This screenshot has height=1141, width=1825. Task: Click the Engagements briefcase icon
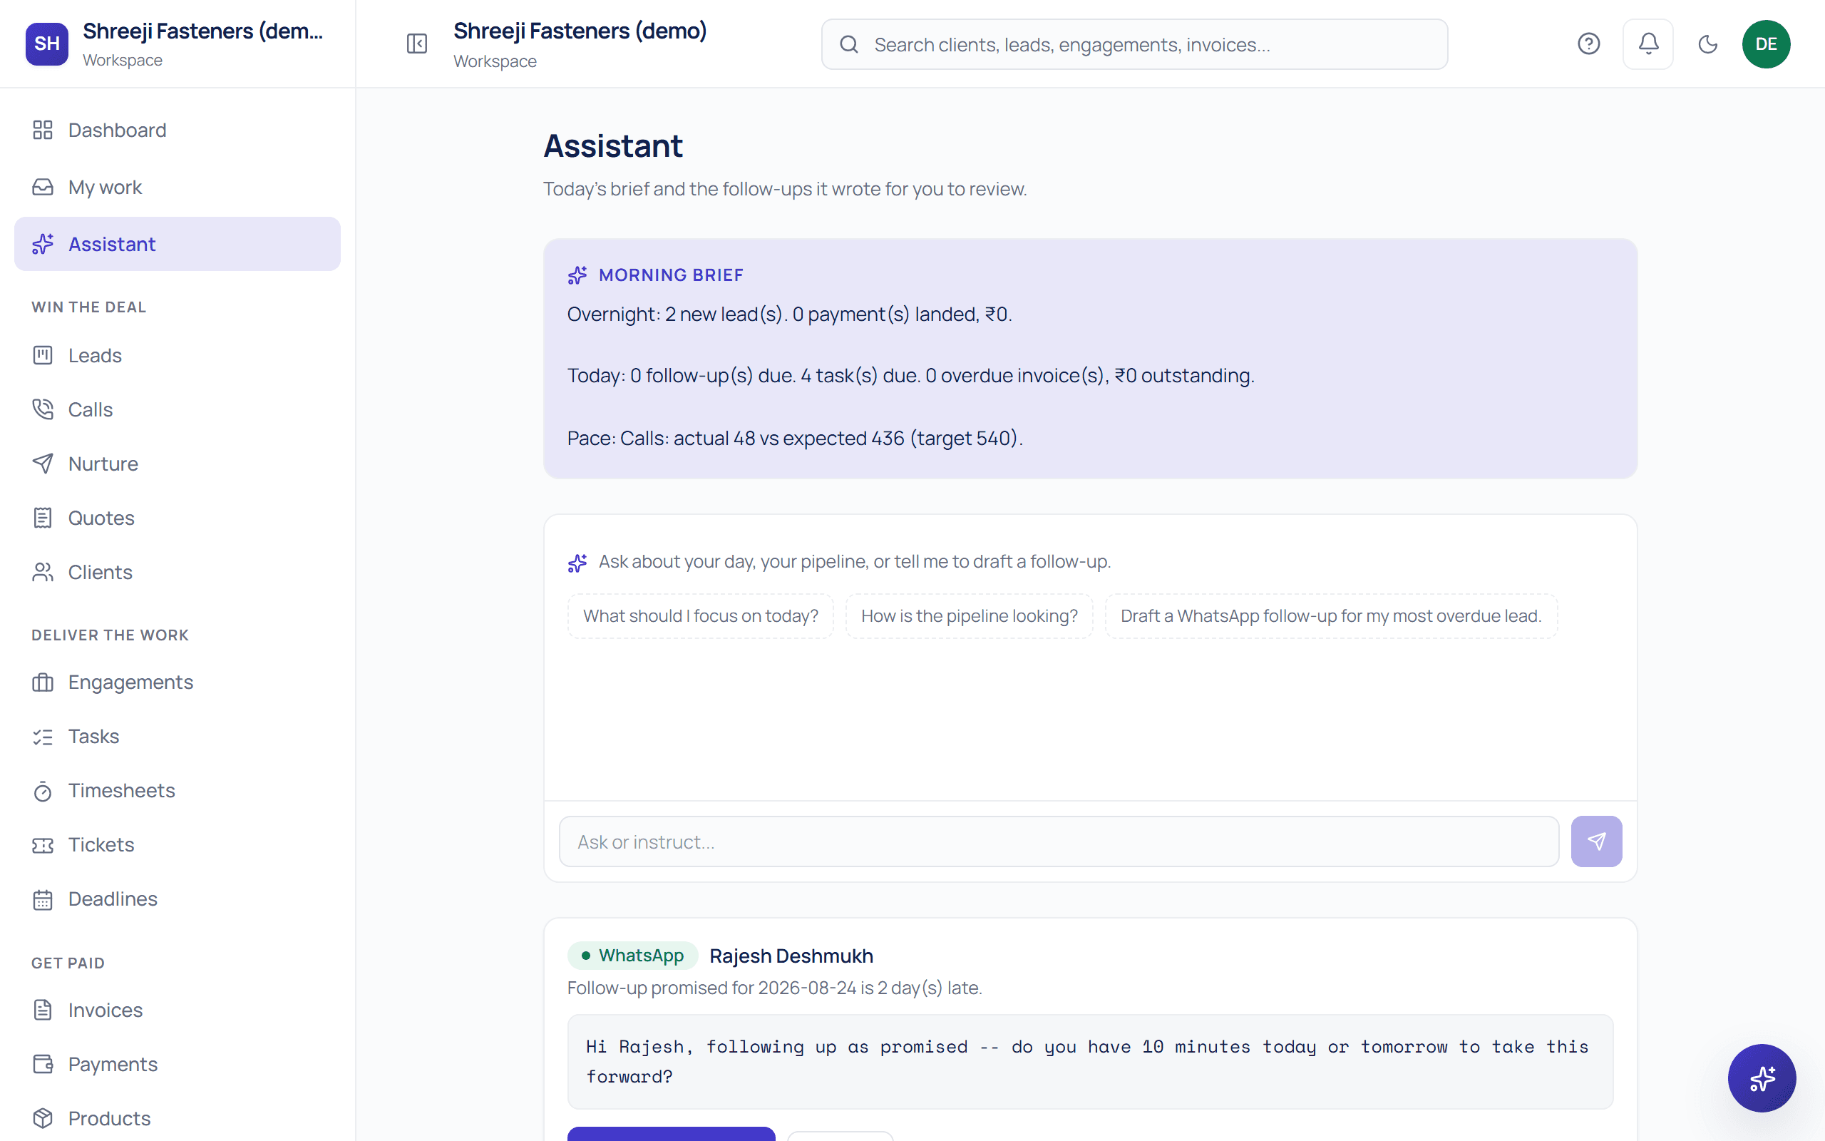[x=43, y=682]
